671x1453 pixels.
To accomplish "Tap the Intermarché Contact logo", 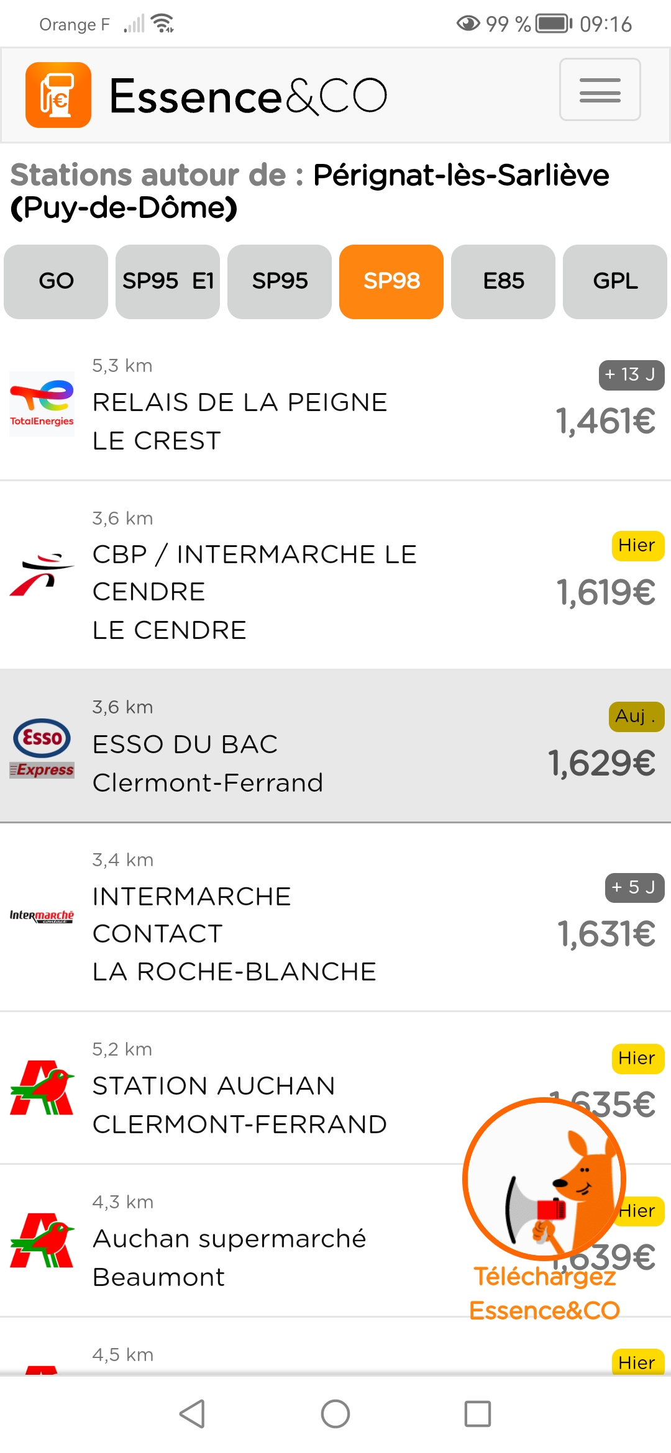I will 42,916.
